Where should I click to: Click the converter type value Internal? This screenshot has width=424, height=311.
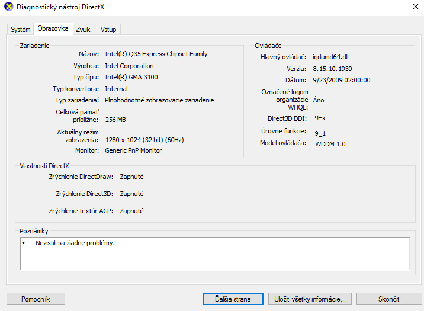coord(116,89)
